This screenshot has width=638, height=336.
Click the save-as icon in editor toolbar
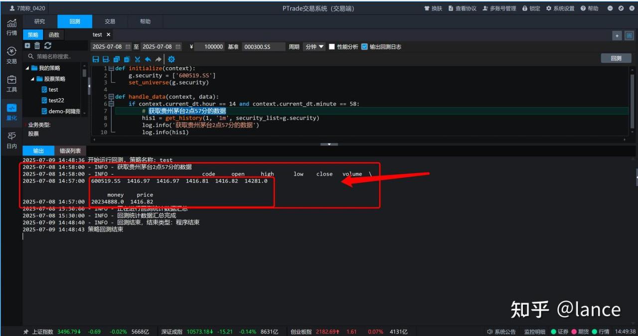(x=106, y=59)
